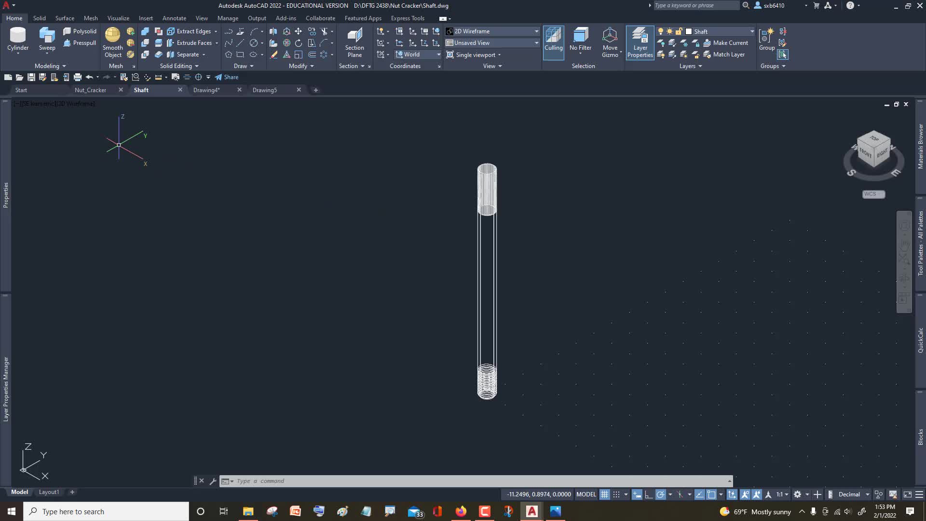Open the Decimal units dropdown
The height and width of the screenshot is (521, 926).
[854, 494]
